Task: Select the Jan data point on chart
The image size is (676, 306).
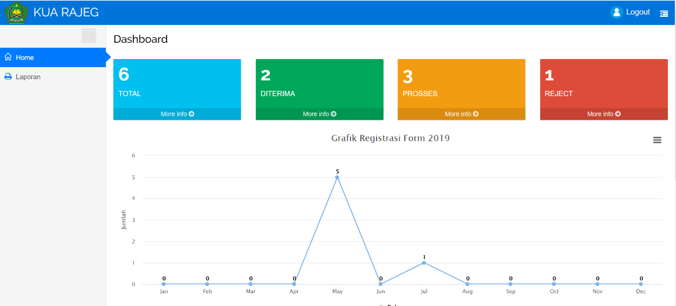Action: (164, 284)
